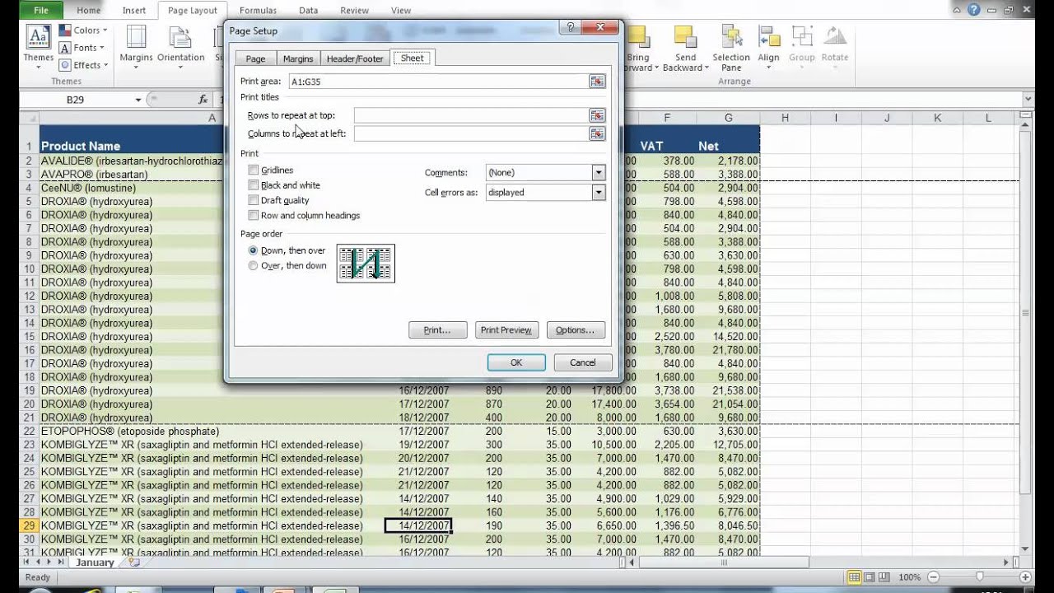The width and height of the screenshot is (1054, 593).
Task: Open theme Fonts menu
Action: [83, 48]
